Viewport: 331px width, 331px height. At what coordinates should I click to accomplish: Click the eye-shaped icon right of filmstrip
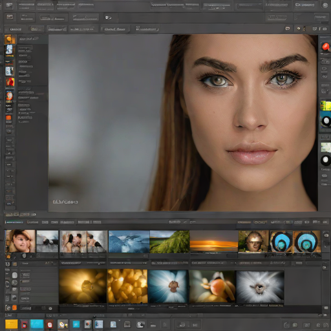pyautogui.click(x=326, y=235)
